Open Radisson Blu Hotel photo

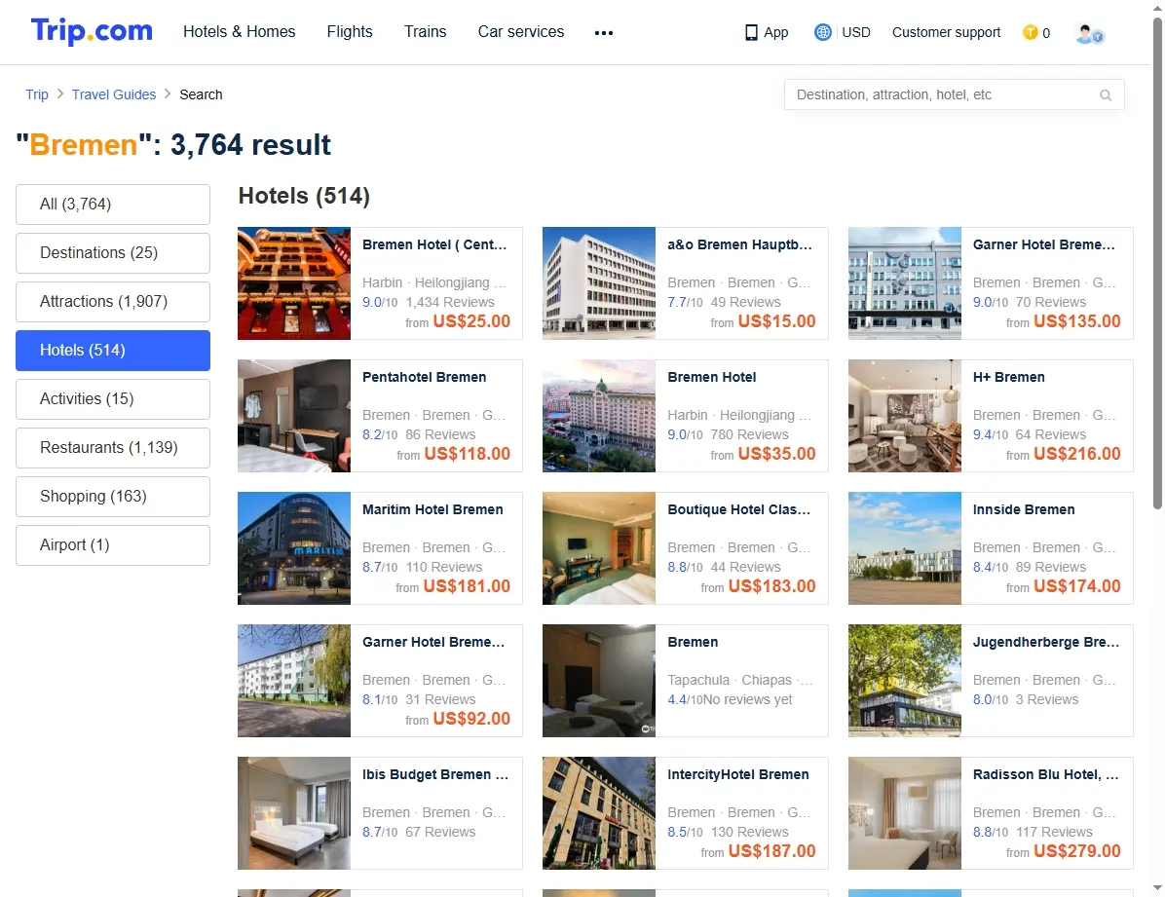pos(904,813)
